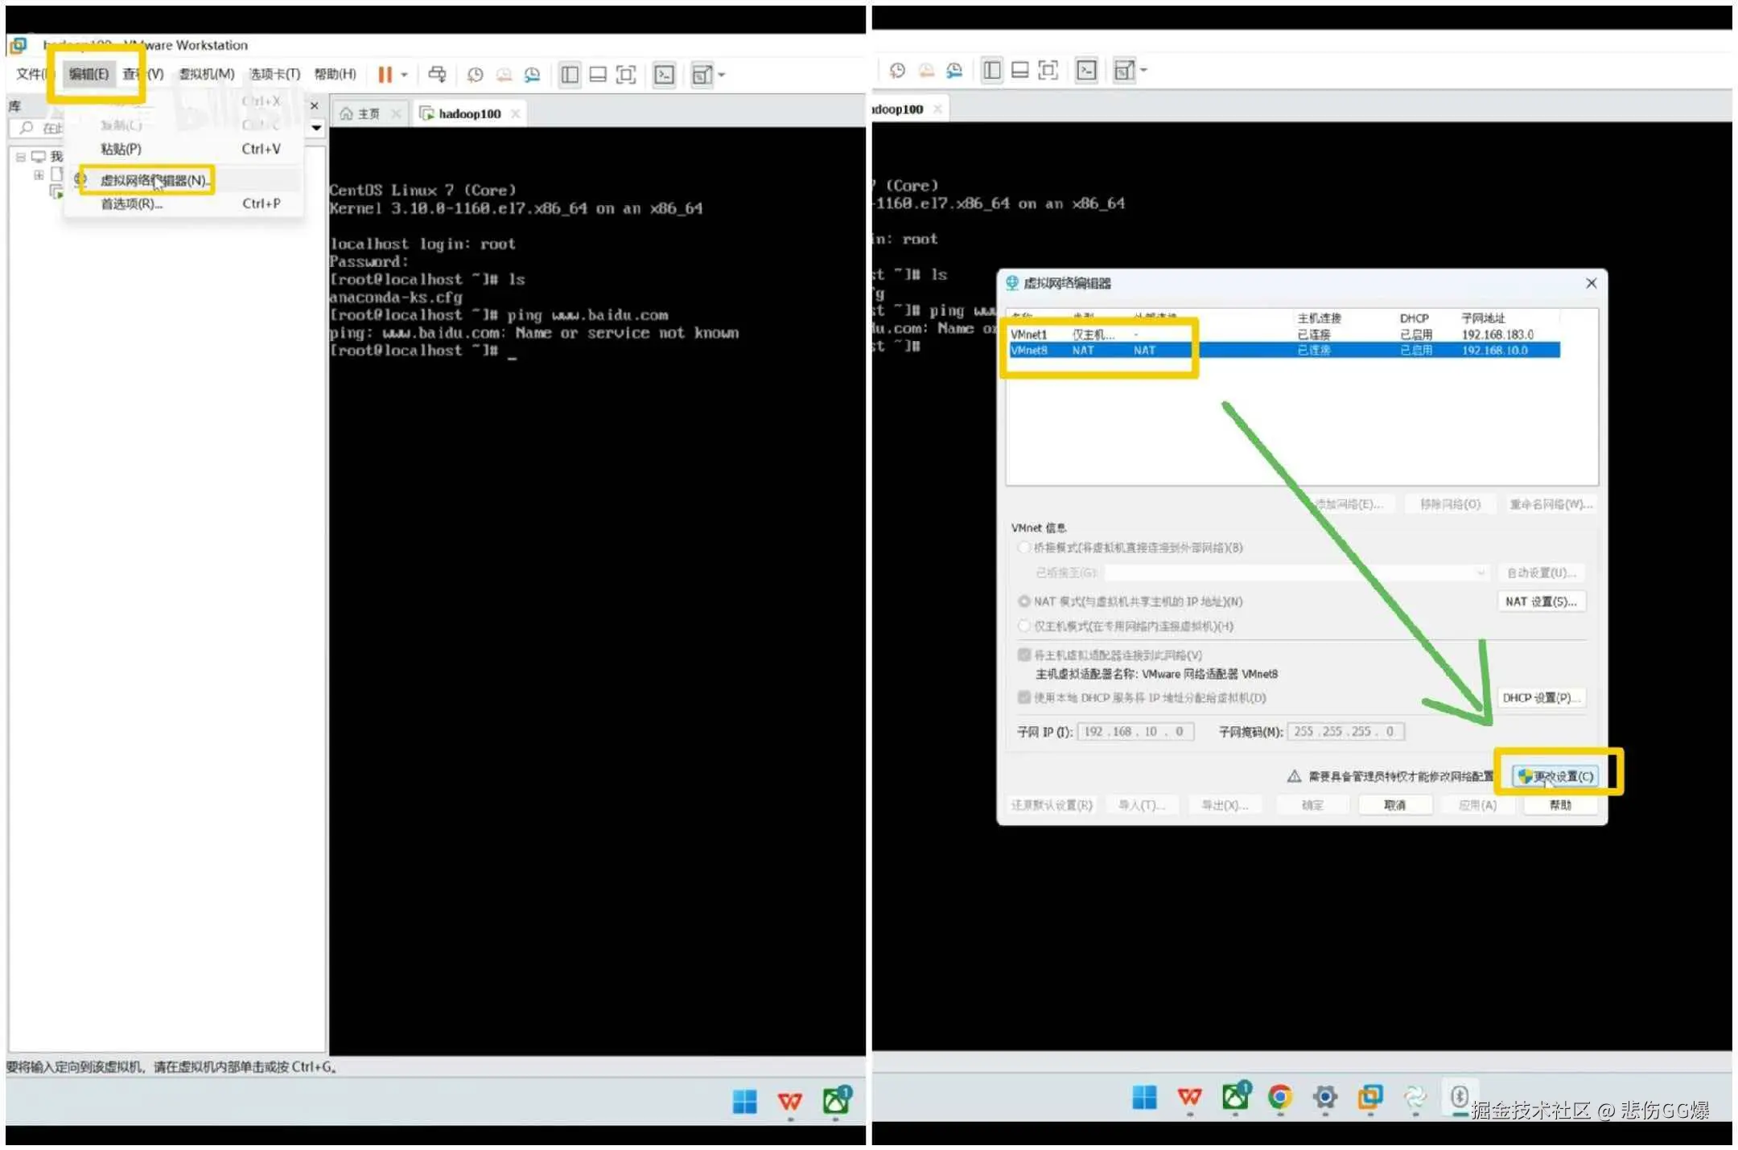Click the Bluetooth icon in the taskbar
This screenshot has height=1150, width=1738.
[x=1459, y=1095]
